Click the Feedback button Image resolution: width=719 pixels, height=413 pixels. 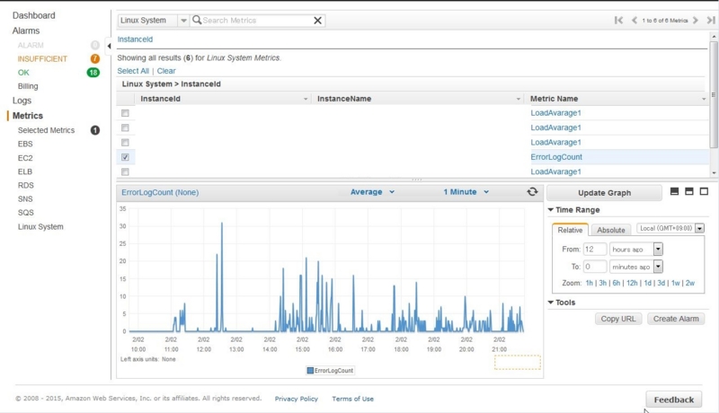pos(673,400)
